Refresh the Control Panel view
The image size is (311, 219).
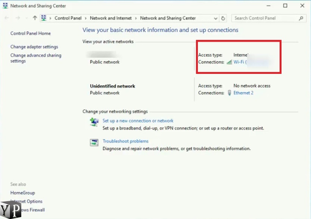click(x=223, y=18)
